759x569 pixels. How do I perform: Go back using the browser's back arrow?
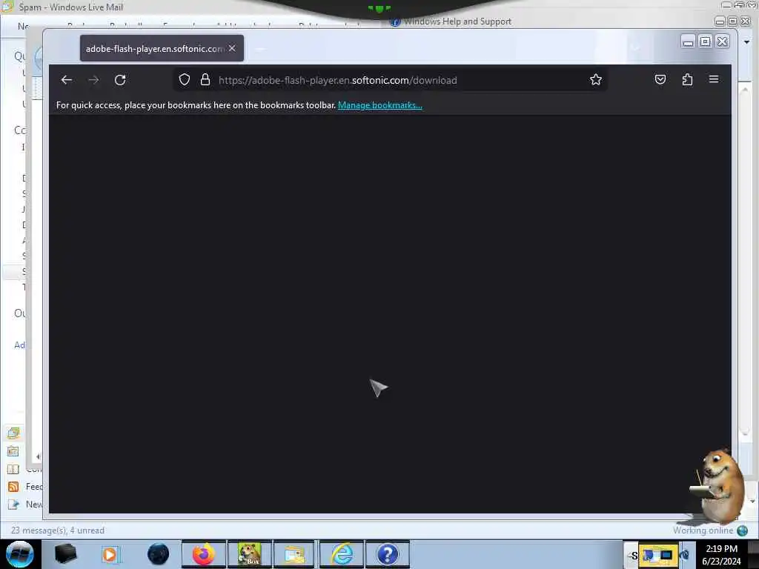[67, 80]
